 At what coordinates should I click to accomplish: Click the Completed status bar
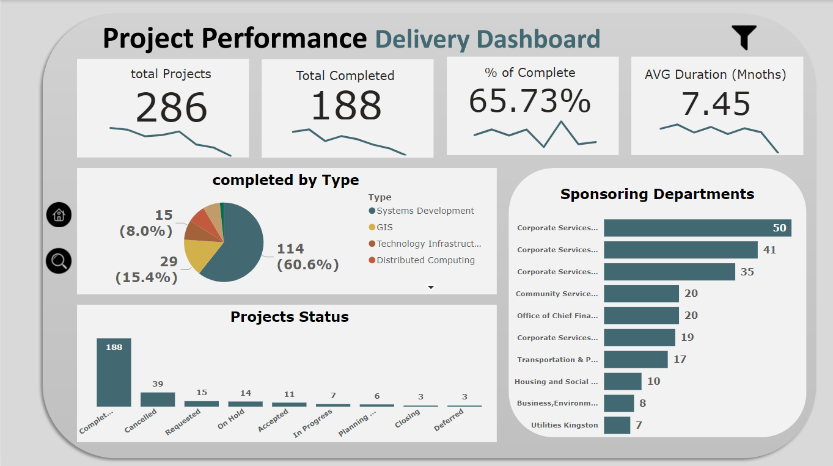click(x=114, y=373)
